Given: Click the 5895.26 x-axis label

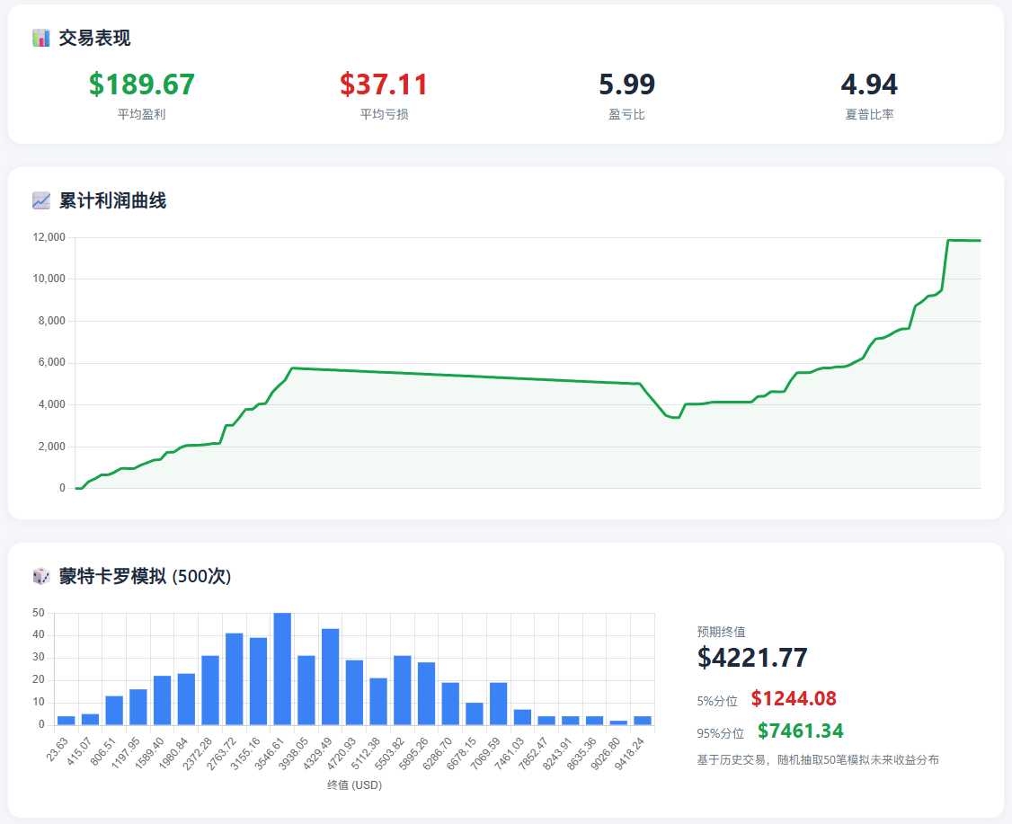Looking at the screenshot, I should (414, 752).
